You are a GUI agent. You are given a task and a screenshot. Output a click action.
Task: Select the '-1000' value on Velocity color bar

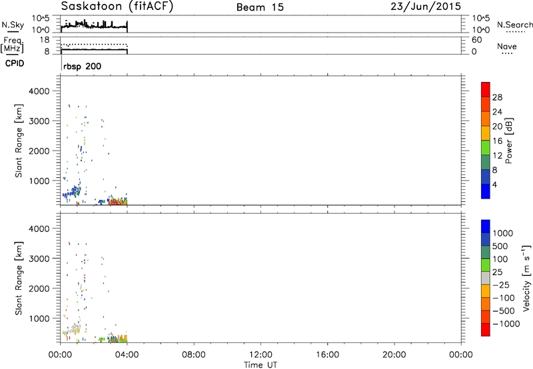click(506, 324)
